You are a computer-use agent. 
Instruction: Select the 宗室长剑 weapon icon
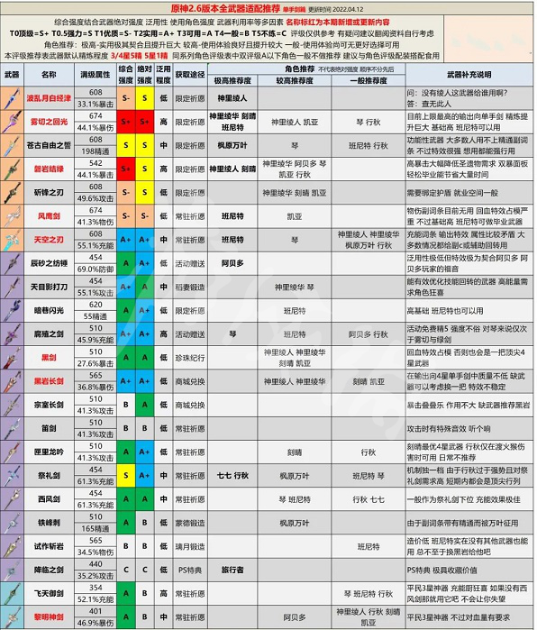pyautogui.click(x=12, y=405)
